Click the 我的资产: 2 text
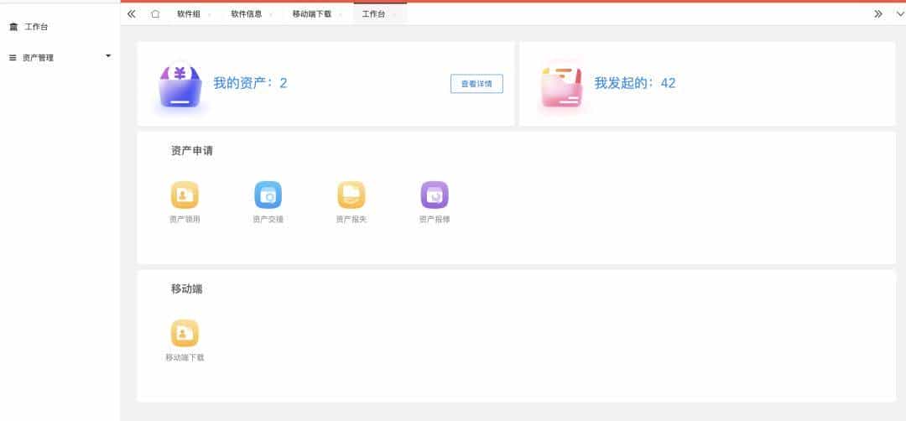The image size is (906, 421). coord(250,83)
